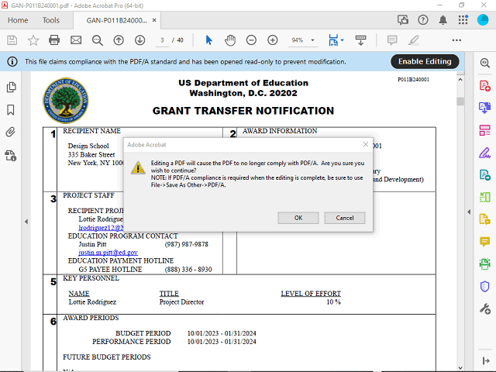The image size is (496, 372).
Task: Expand the left navigation pane arrow
Action: pos(26,222)
